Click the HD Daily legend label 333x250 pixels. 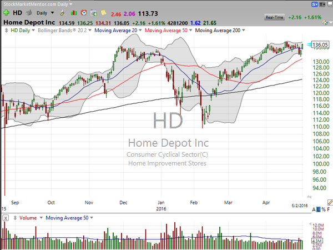point(20,31)
